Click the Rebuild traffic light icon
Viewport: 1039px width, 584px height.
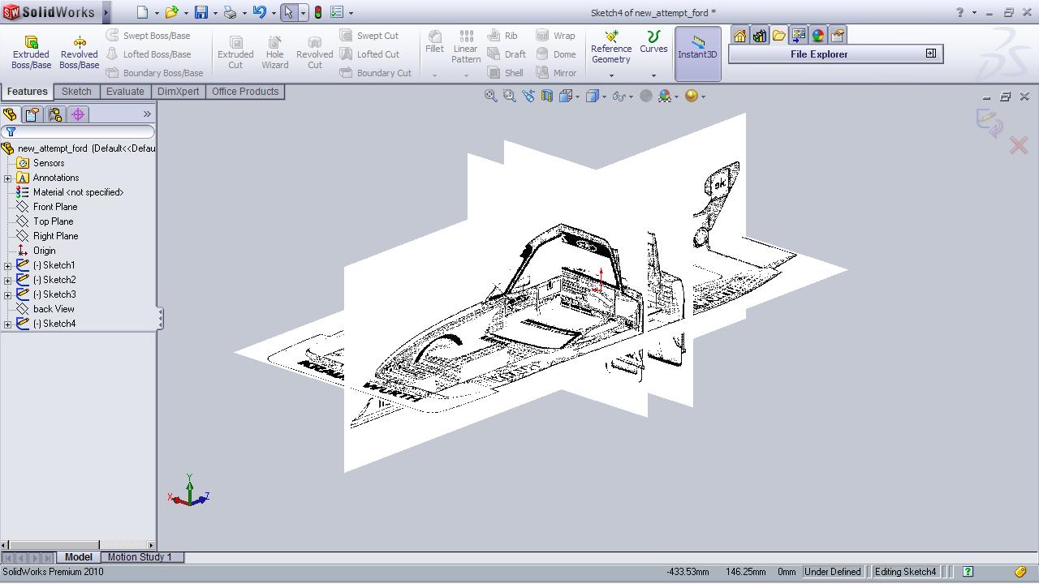point(318,12)
